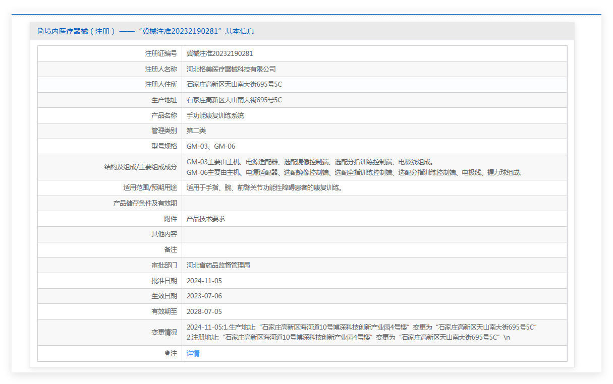Select 手功能康复训练系统 text
This screenshot has width=613, height=384.
[x=215, y=115]
